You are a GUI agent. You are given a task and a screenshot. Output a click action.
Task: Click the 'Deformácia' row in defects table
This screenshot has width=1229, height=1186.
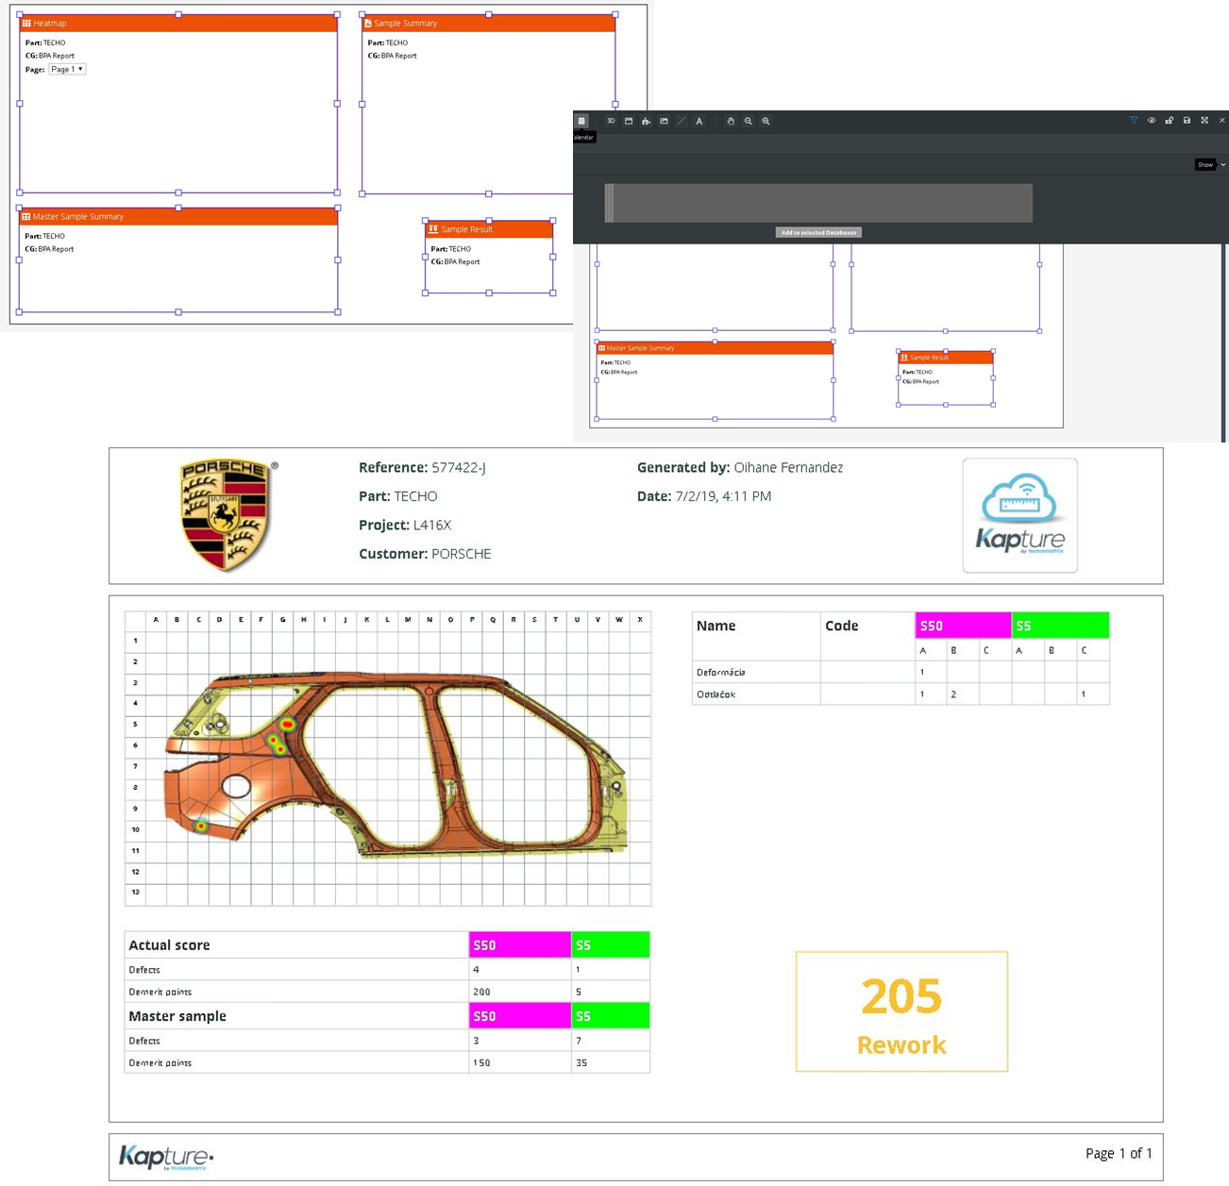pos(901,673)
